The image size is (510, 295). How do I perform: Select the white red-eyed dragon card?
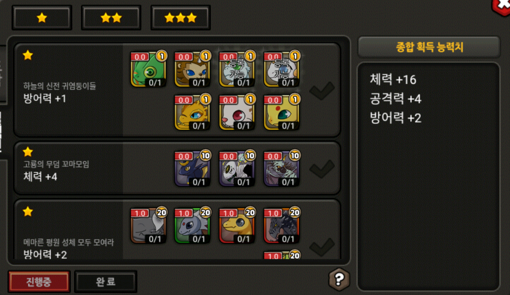237,113
